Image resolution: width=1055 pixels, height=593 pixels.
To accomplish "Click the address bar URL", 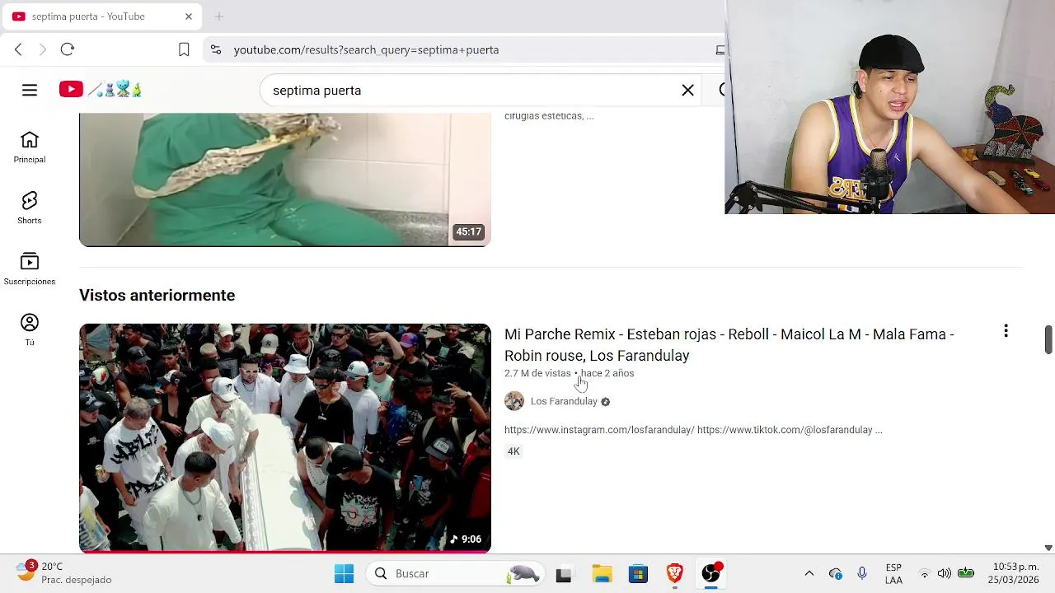I will coord(366,49).
